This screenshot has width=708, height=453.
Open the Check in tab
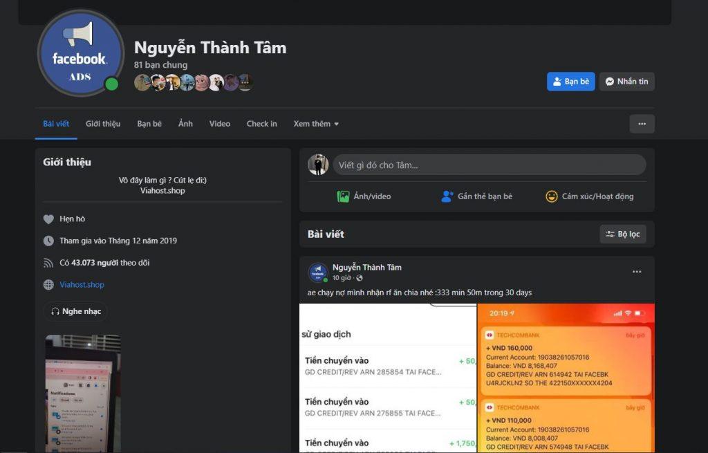coord(261,124)
